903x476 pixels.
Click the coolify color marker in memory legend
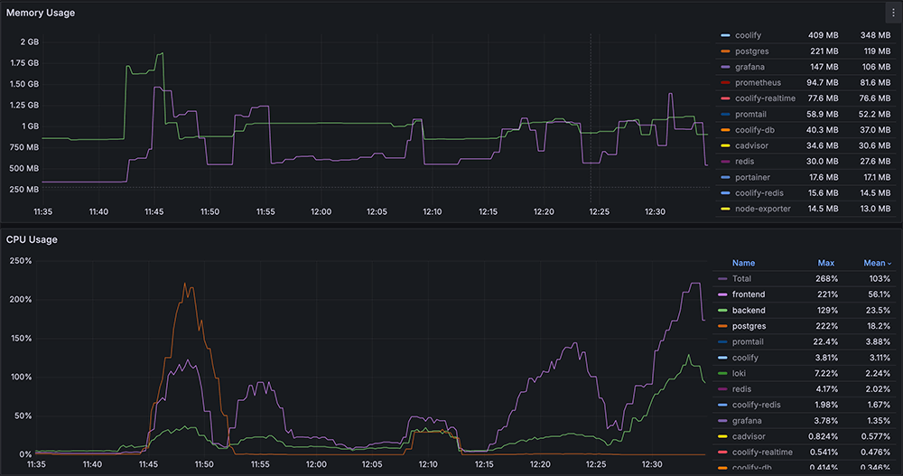click(724, 36)
